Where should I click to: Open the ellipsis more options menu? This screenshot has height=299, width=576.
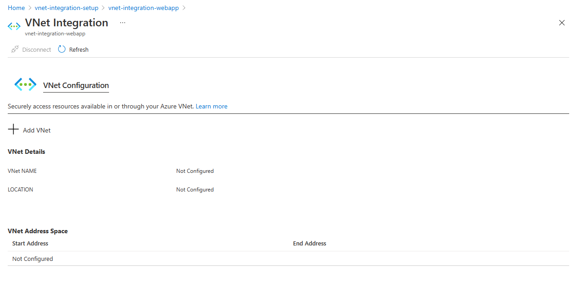123,22
